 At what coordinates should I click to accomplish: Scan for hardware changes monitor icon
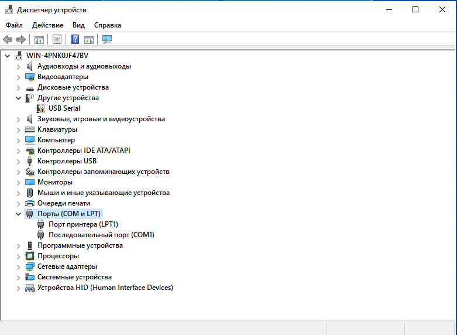[107, 39]
